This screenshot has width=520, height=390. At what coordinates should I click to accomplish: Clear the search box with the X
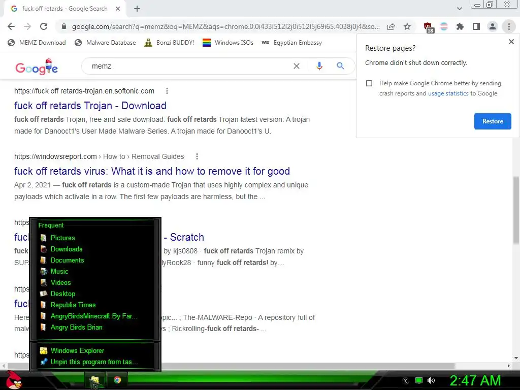(297, 66)
